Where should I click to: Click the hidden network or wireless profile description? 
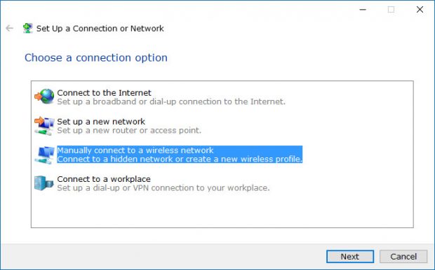click(x=180, y=159)
